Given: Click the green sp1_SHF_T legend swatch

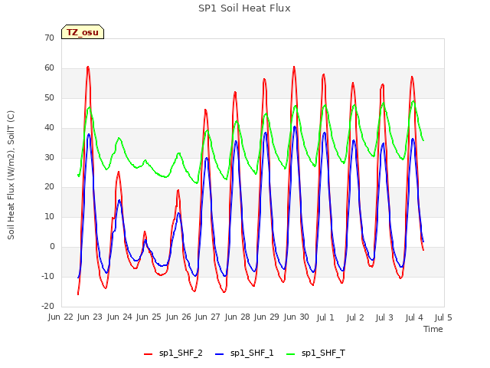Looking at the screenshot, I should 291,353.
